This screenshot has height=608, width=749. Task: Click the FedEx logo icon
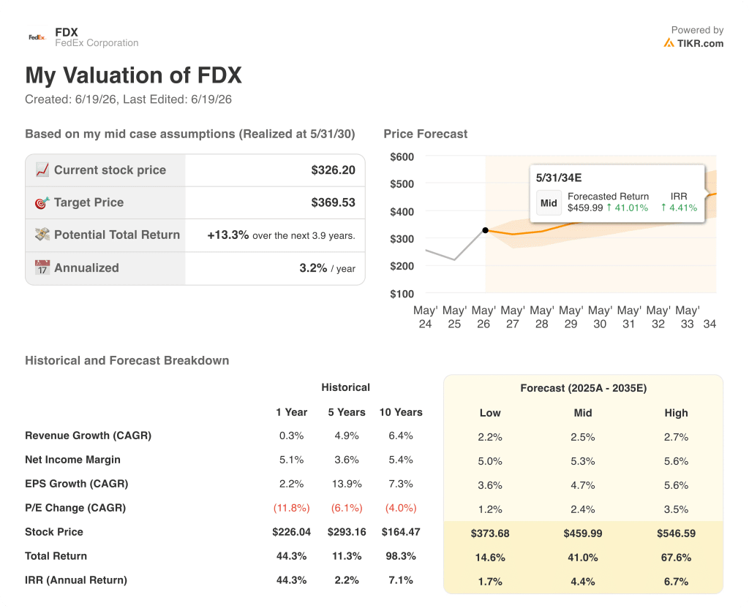(37, 37)
